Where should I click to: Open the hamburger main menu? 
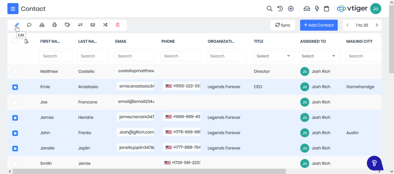pyautogui.click(x=13, y=8)
